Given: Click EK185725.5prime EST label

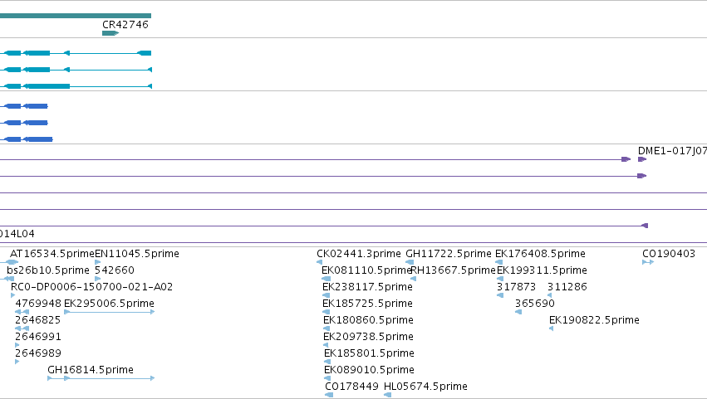Looking at the screenshot, I should click(x=367, y=304).
